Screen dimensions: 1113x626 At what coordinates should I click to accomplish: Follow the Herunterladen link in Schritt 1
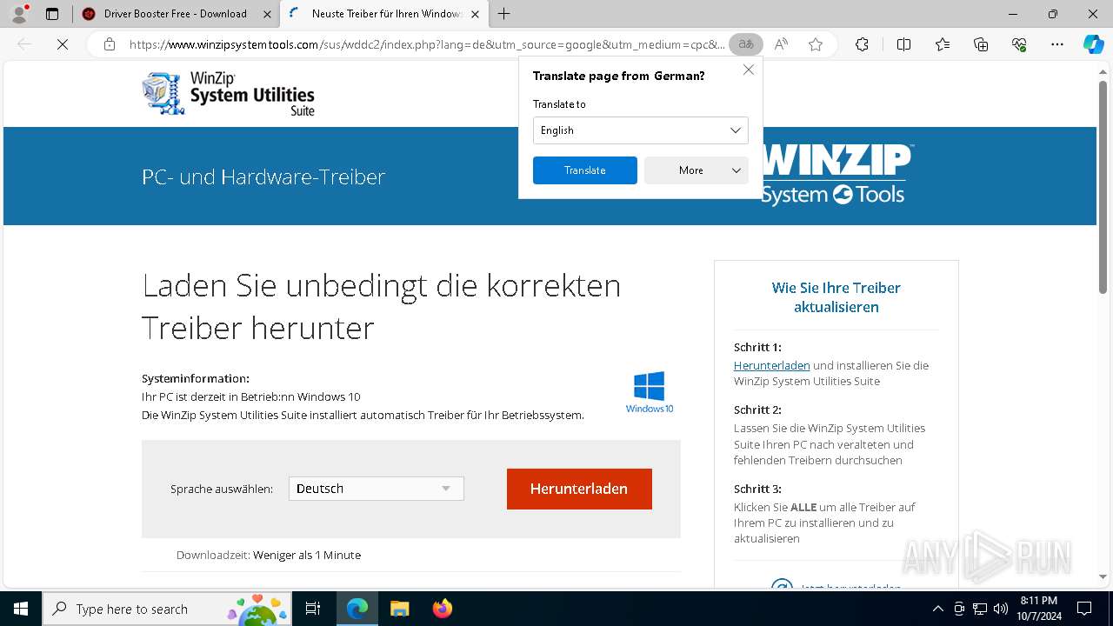[x=772, y=365]
